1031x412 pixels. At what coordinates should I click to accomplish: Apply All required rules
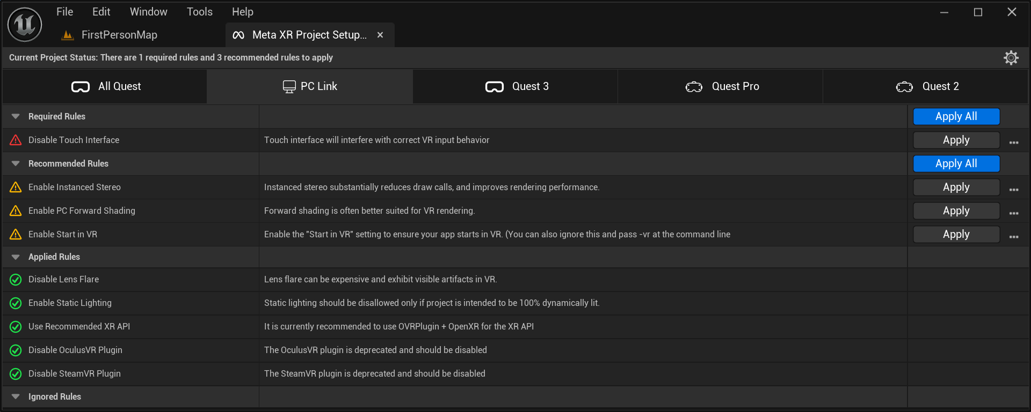tap(956, 116)
